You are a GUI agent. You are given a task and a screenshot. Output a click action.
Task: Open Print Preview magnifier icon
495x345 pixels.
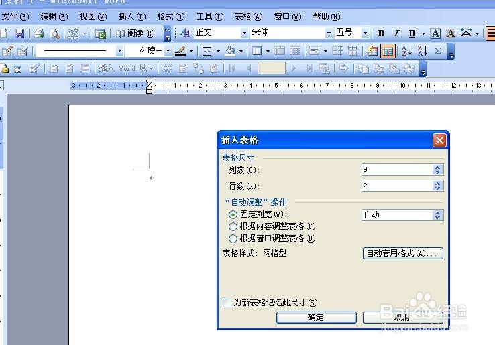tap(54, 33)
